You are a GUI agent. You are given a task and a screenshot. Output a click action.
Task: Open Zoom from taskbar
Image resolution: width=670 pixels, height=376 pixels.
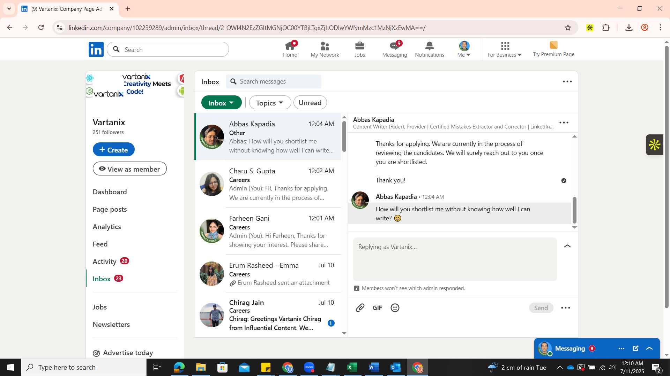click(309, 367)
